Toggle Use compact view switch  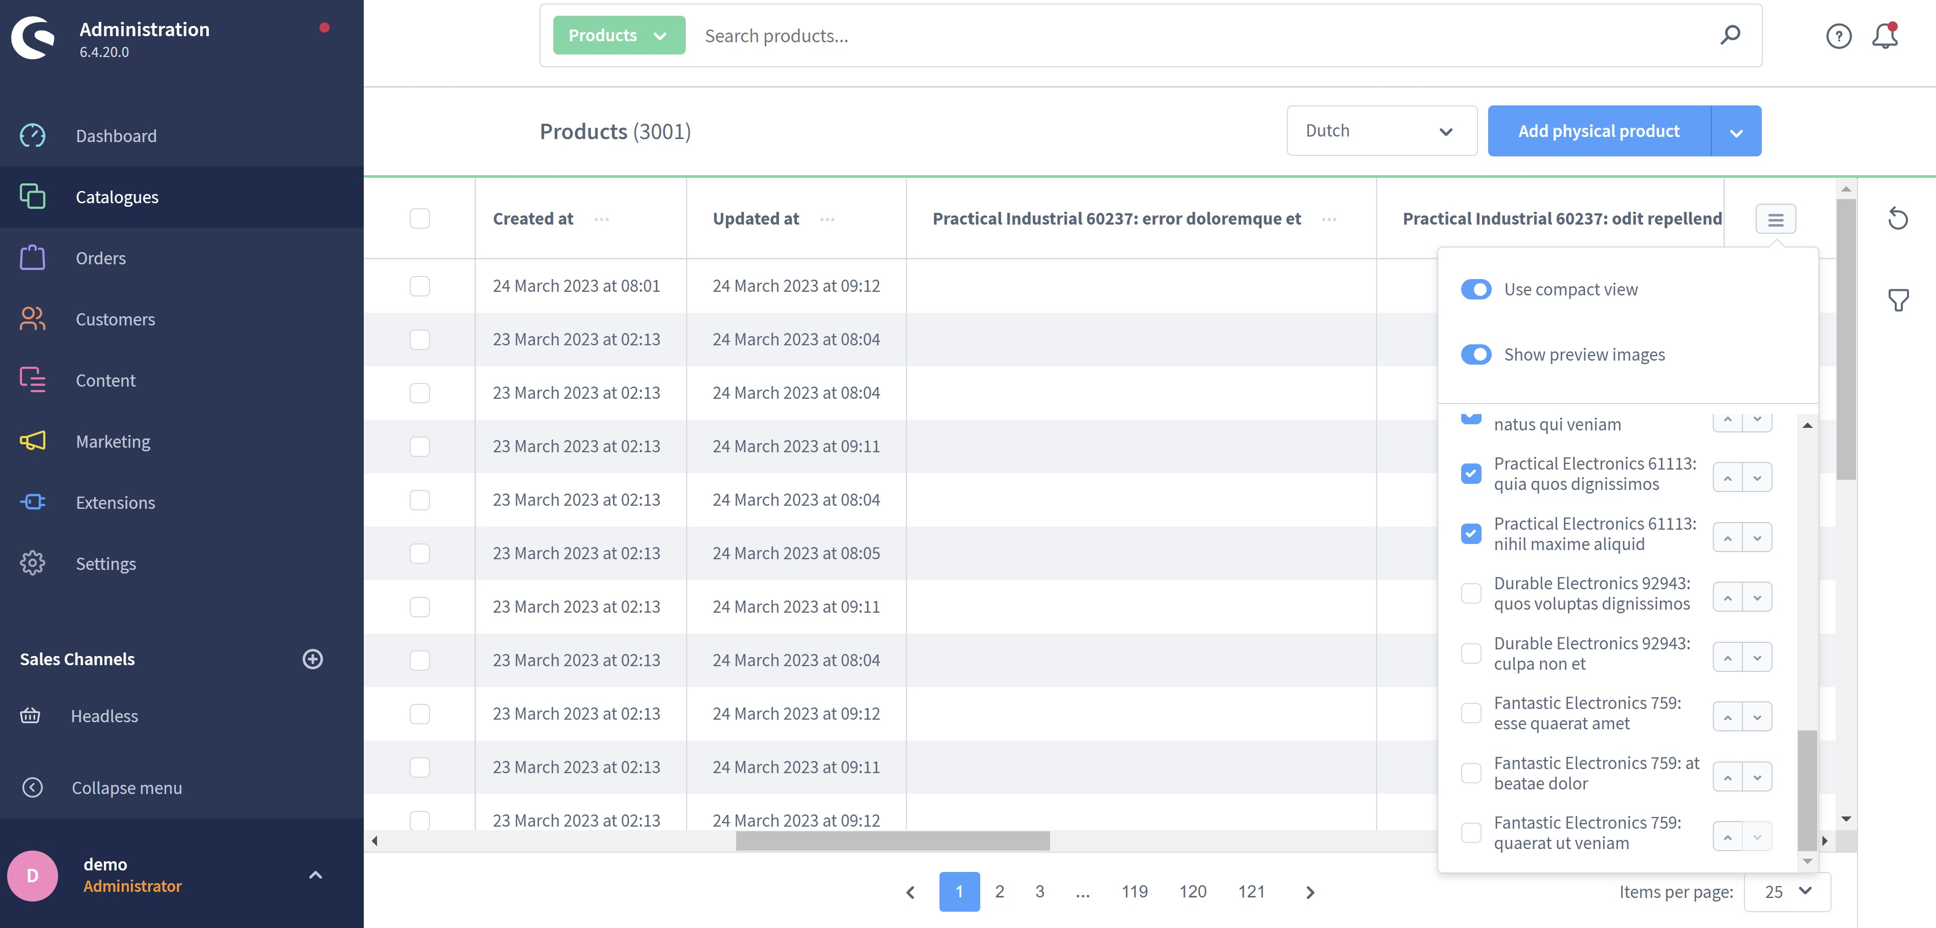point(1476,289)
